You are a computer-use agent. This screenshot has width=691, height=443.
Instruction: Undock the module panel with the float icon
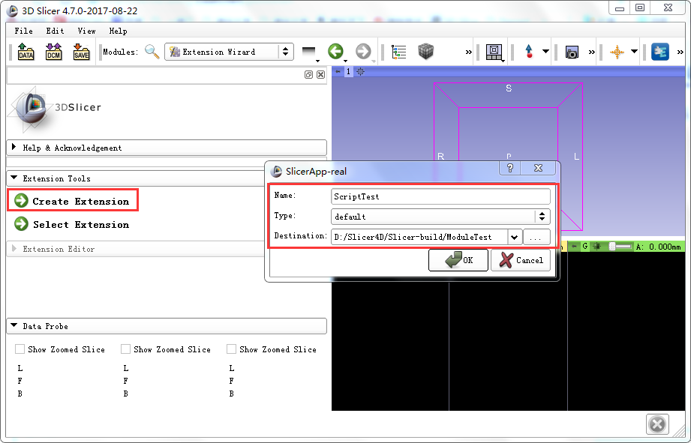tap(308, 75)
